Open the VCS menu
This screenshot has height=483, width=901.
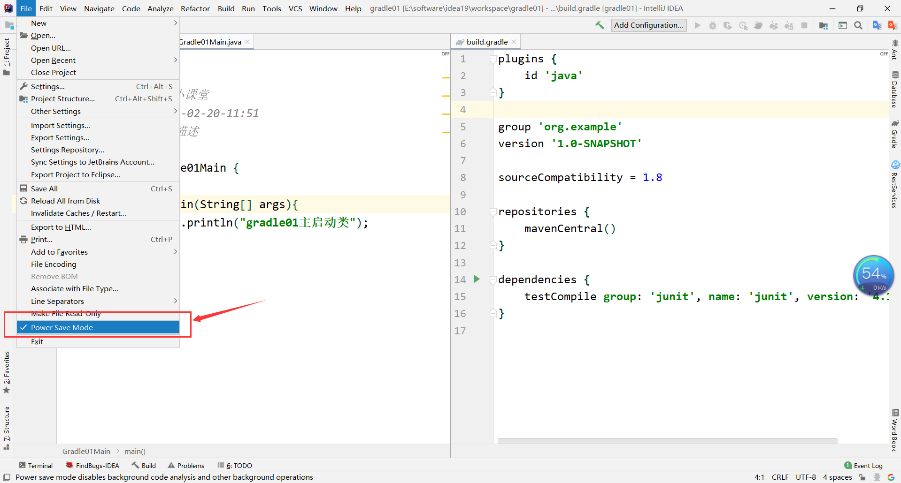(295, 8)
